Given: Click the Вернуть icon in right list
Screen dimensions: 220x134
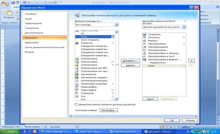Looking at the screenshot, I should point(144,40).
